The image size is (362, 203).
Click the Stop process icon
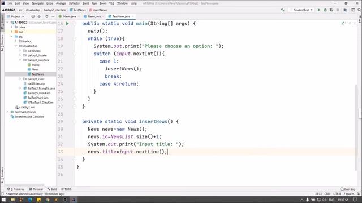[x=338, y=10]
